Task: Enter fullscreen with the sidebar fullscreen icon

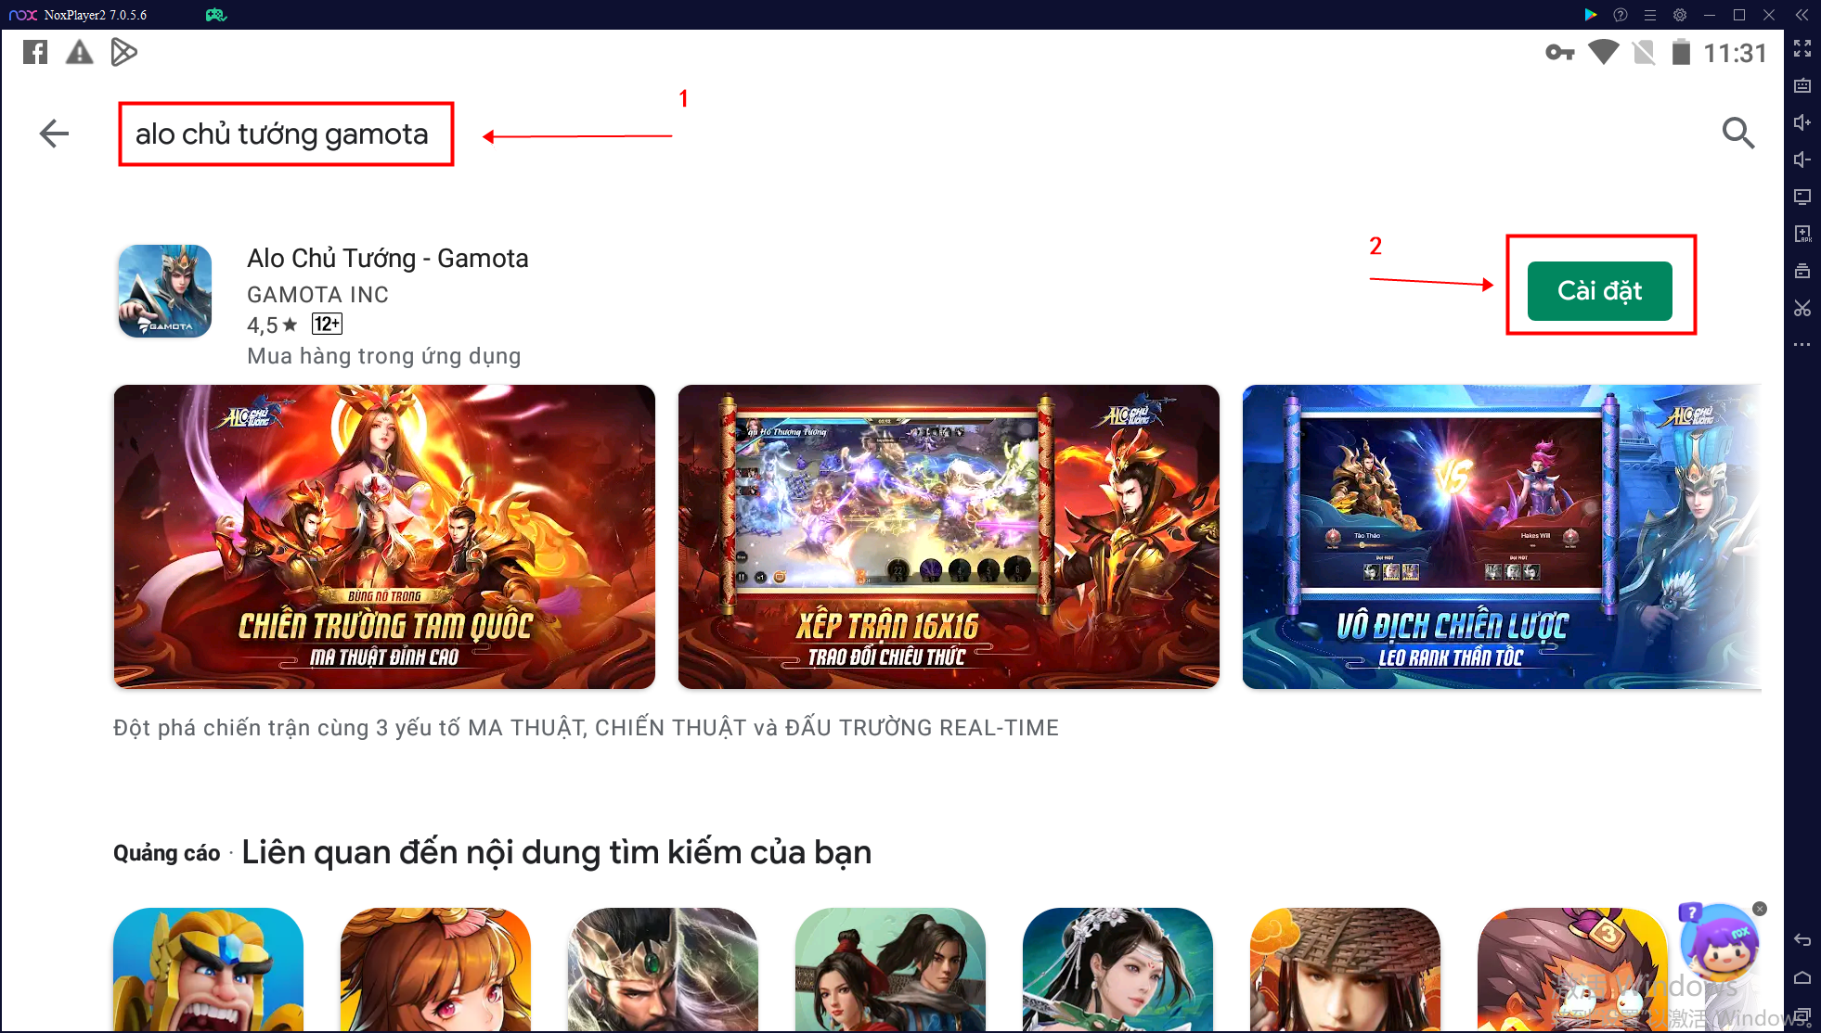Action: (x=1803, y=49)
